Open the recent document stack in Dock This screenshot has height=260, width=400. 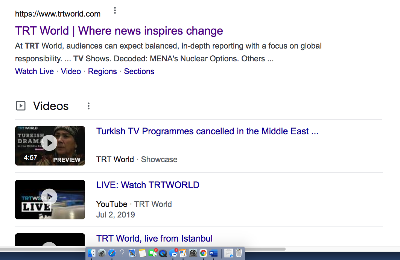pos(228,253)
